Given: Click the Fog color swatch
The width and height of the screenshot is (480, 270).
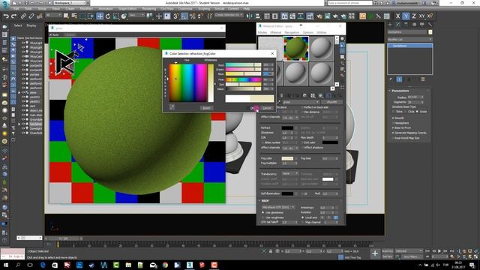Looking at the screenshot, I should [287, 158].
